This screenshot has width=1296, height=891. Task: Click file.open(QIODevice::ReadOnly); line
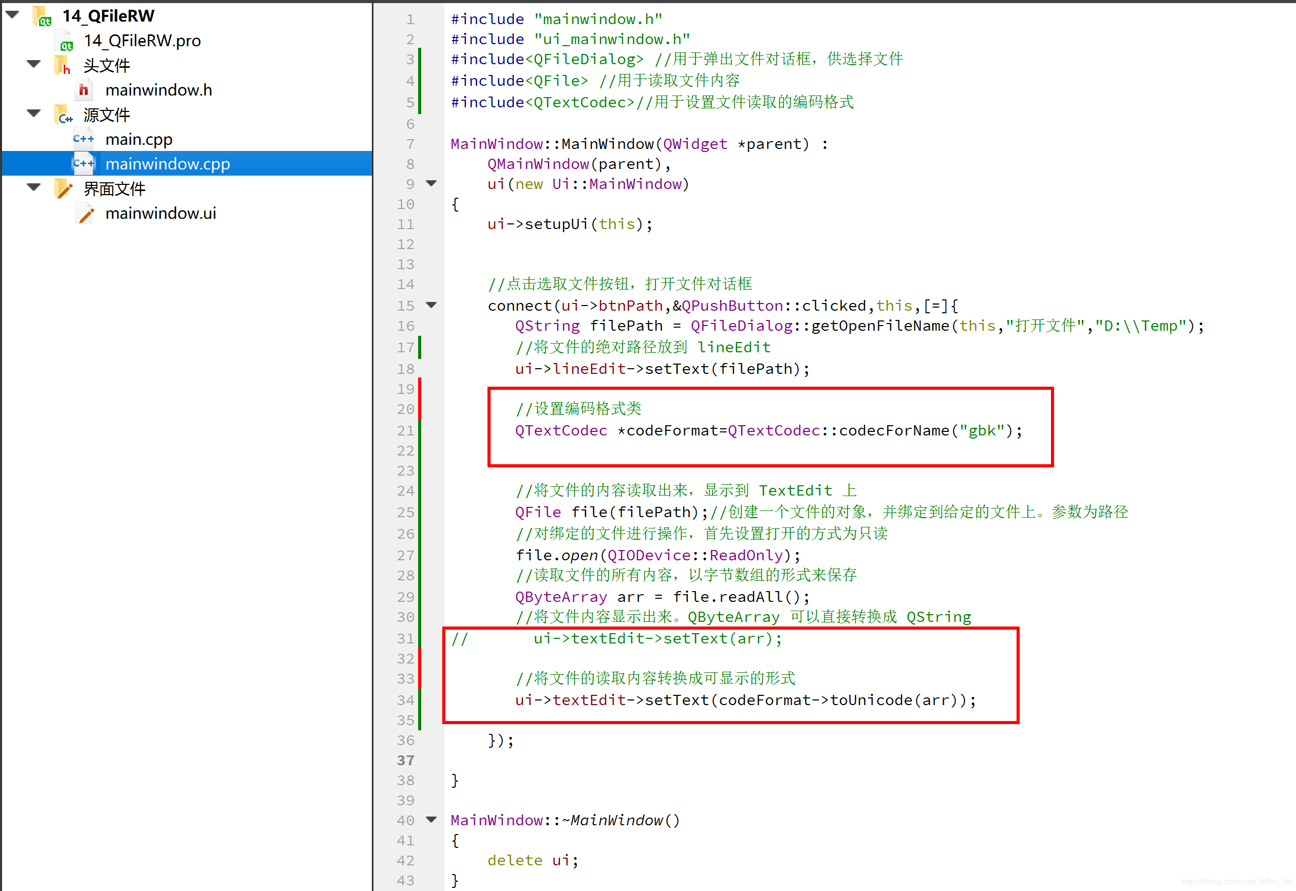pyautogui.click(x=658, y=556)
